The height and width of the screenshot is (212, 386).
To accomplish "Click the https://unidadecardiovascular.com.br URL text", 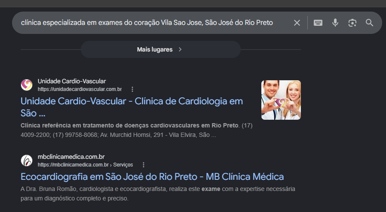I will [80, 89].
